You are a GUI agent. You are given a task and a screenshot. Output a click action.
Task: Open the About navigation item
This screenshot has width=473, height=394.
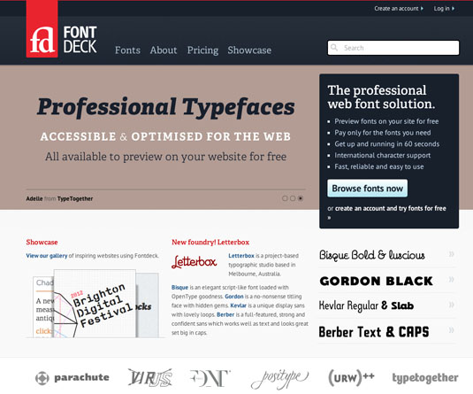164,50
